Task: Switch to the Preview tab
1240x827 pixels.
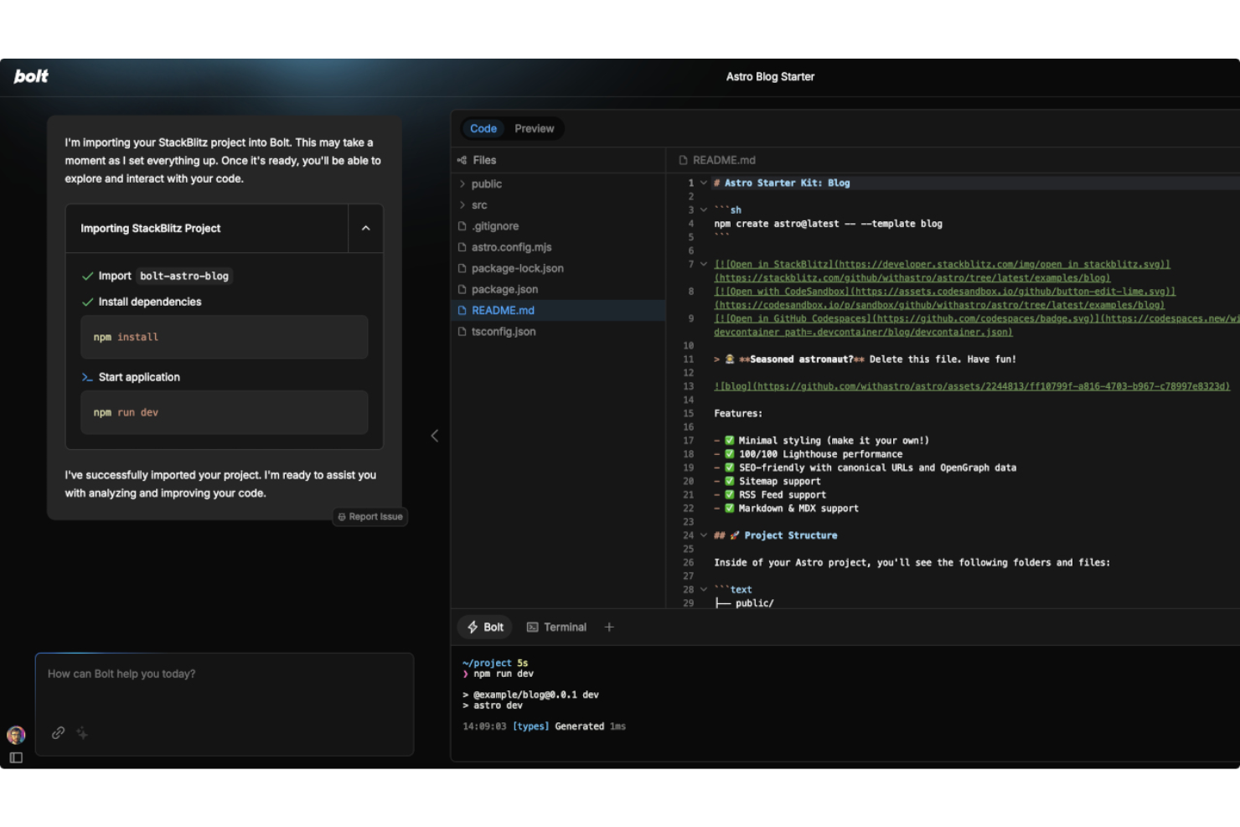Action: [x=535, y=128]
